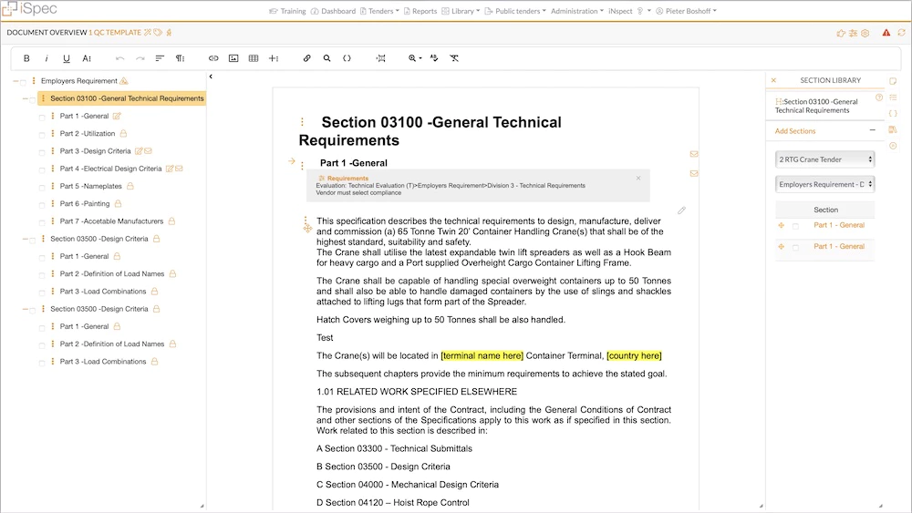912x513 pixels.
Task: Click the chain reference-link icon
Action: pyautogui.click(x=307, y=58)
